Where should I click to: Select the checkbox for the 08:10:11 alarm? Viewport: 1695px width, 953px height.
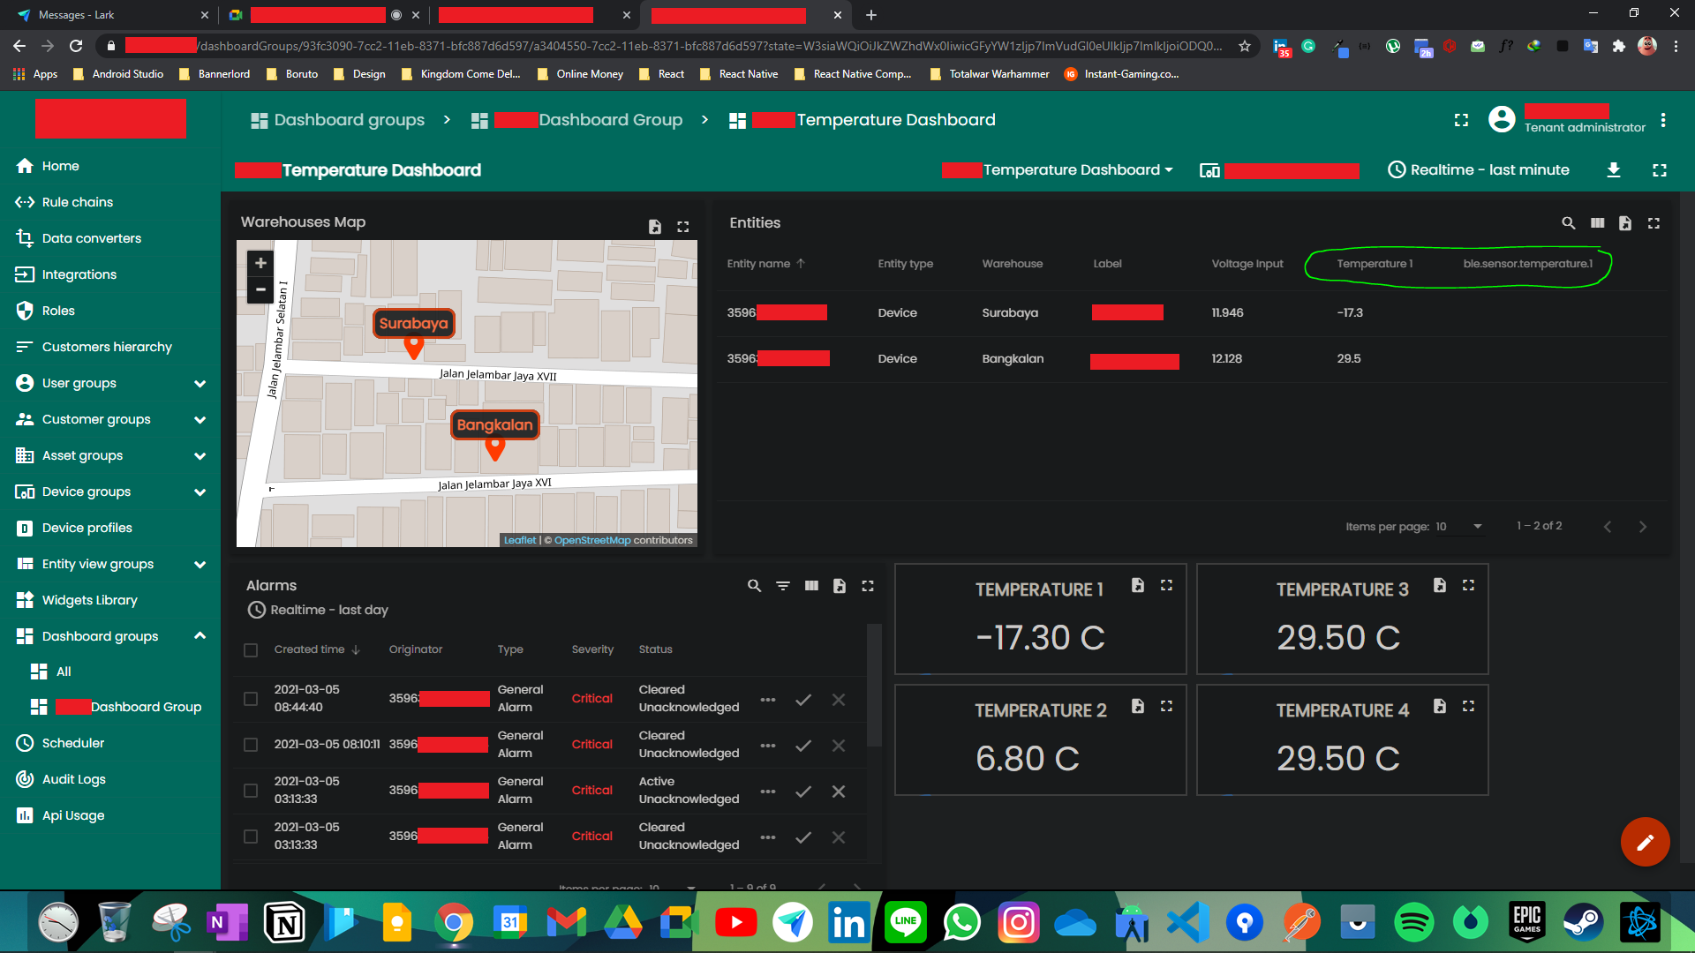[251, 745]
